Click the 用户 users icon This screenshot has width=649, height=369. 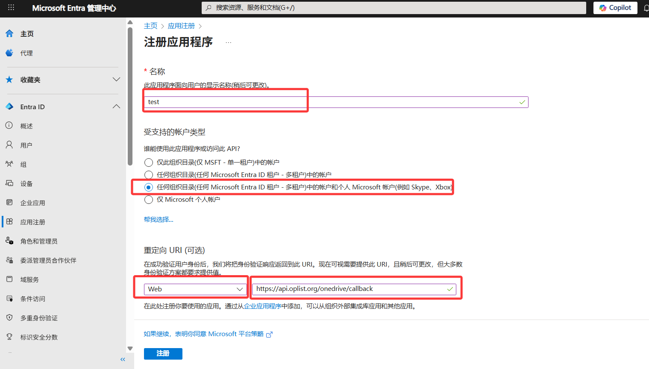tap(9, 145)
